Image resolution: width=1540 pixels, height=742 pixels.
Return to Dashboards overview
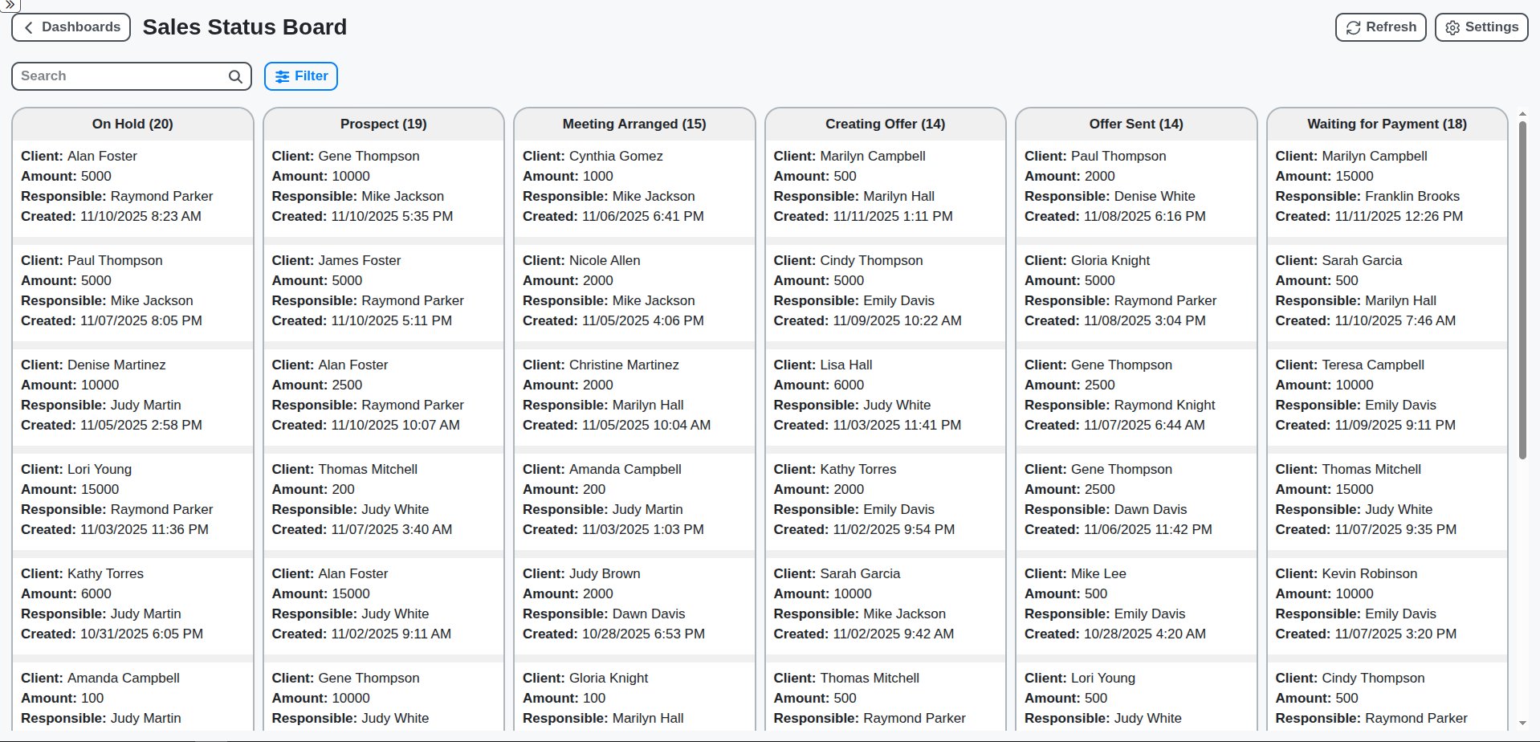(x=71, y=26)
